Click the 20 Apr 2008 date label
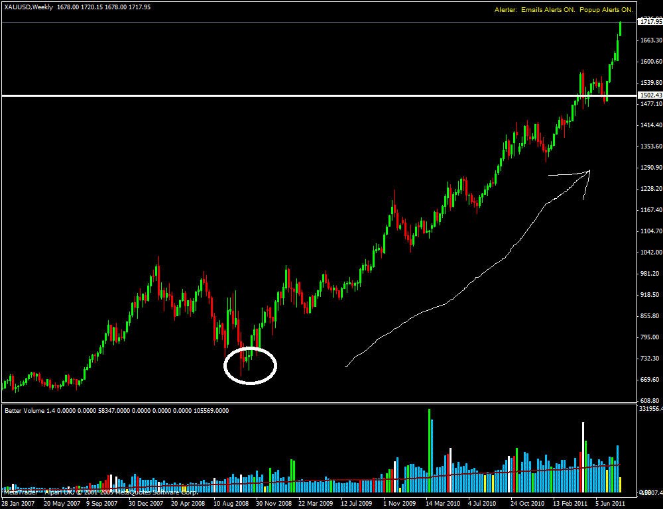Screen dimensions: 663x509 pos(188,504)
